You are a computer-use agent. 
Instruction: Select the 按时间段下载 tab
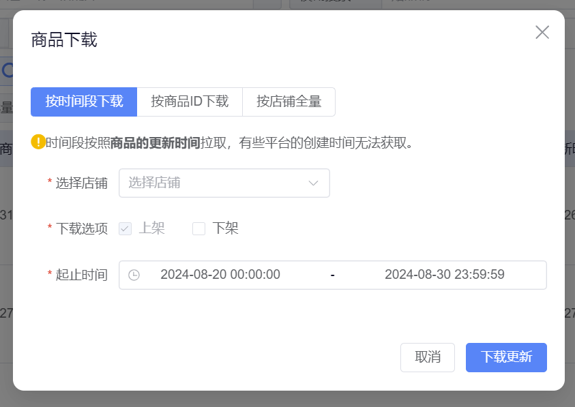click(x=84, y=102)
